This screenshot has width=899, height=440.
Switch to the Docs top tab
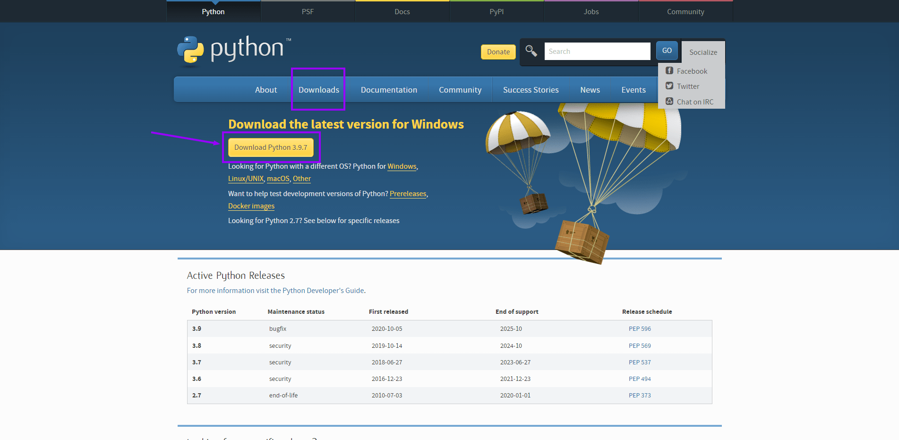tap(402, 11)
